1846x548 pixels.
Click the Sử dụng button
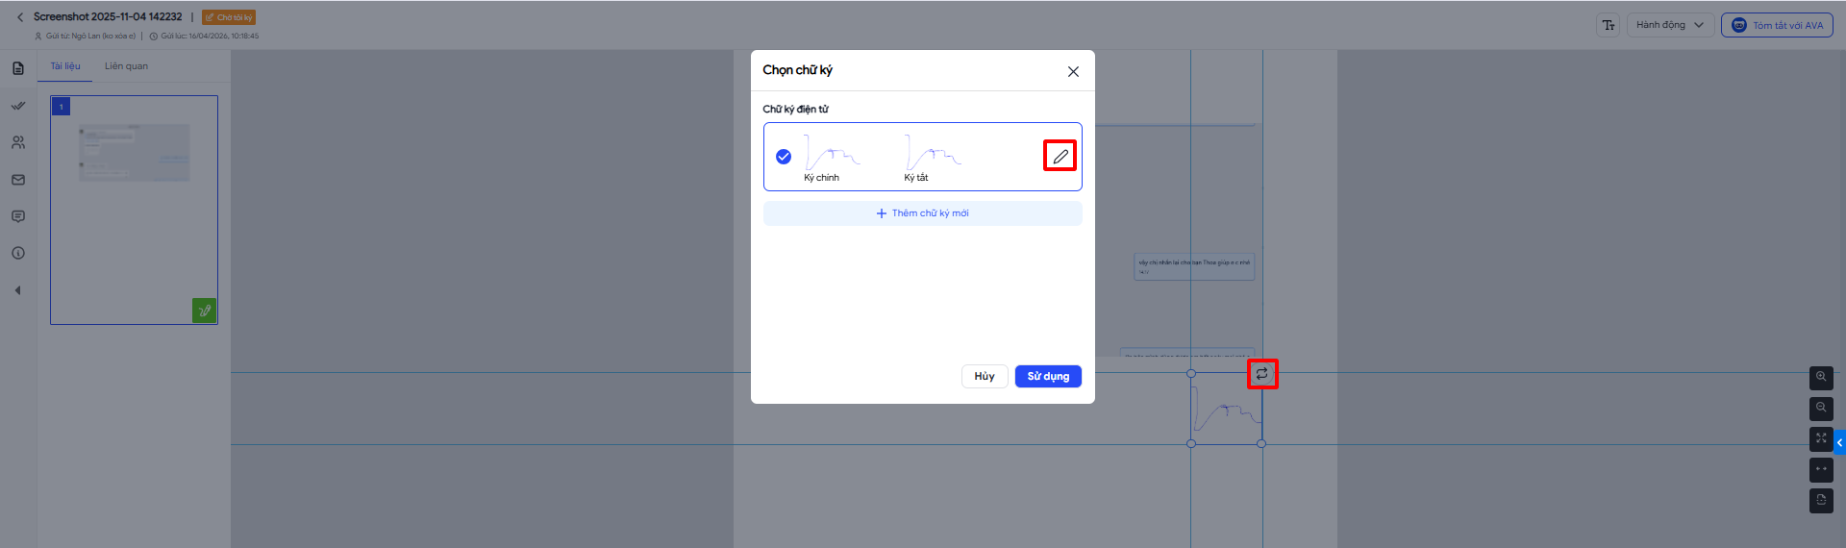[x=1048, y=376]
